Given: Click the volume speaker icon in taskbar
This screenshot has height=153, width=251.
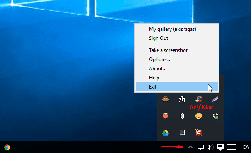Looking at the screenshot, I should (x=210, y=147).
